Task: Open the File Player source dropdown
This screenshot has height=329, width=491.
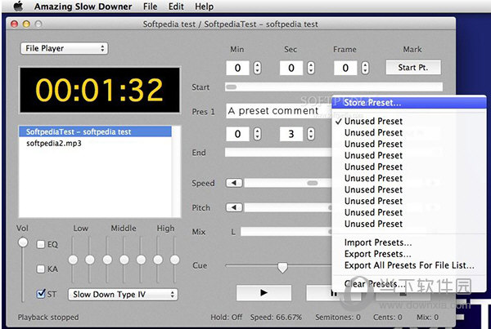Action: coord(64,48)
